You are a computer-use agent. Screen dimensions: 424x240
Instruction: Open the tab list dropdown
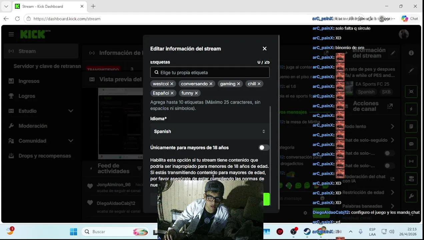(x=6, y=6)
